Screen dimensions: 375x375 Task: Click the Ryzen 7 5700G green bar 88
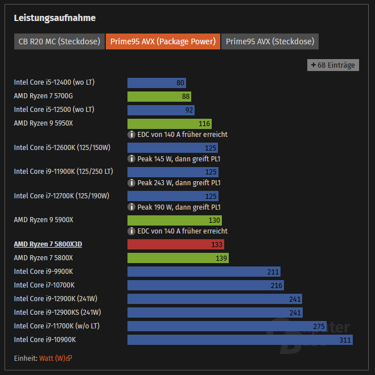159,97
